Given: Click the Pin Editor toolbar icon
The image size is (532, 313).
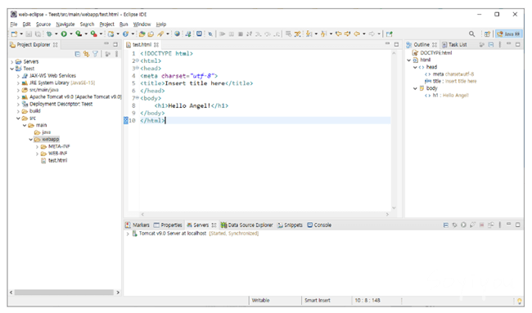Looking at the screenshot, I should (389, 34).
